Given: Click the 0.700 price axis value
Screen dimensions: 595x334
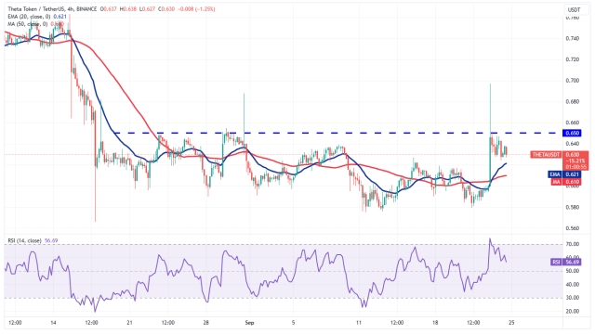Looking at the screenshot, I should click(573, 81).
